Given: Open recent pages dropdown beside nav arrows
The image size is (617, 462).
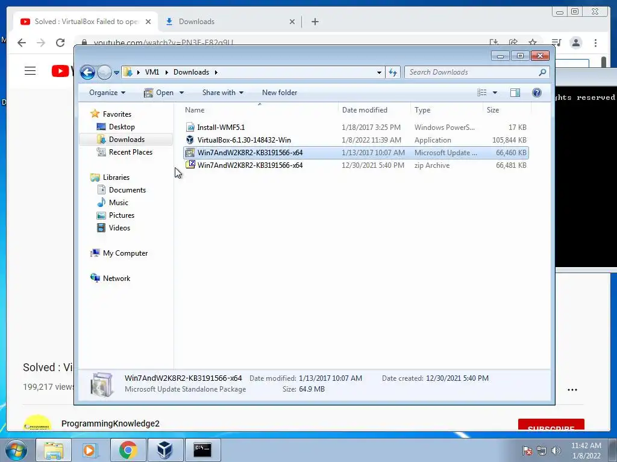Looking at the screenshot, I should pyautogui.click(x=116, y=73).
